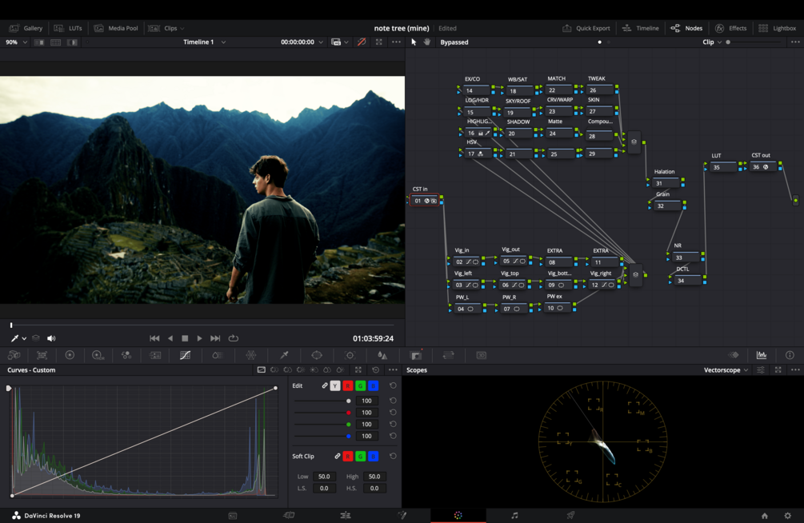Toggle Edit curve channel linking
Viewport: 804px width, 523px height.
[325, 385]
